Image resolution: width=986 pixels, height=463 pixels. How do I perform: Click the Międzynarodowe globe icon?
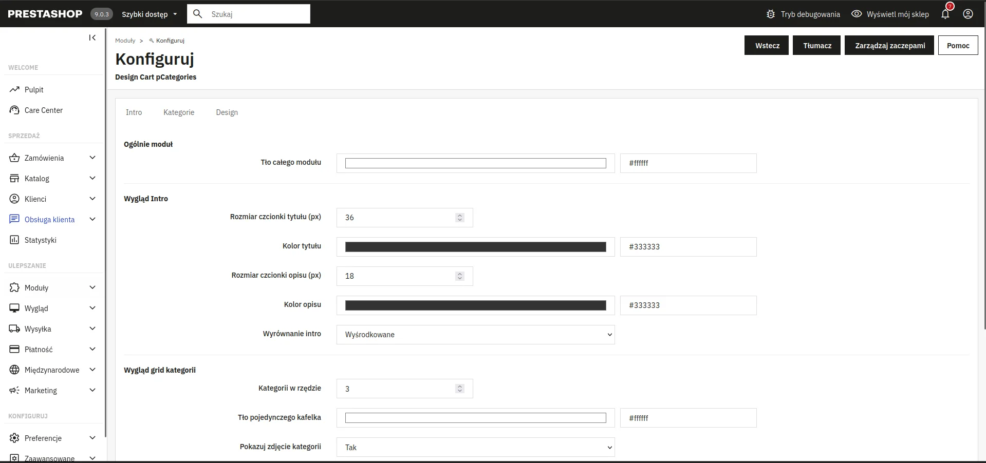(x=14, y=370)
